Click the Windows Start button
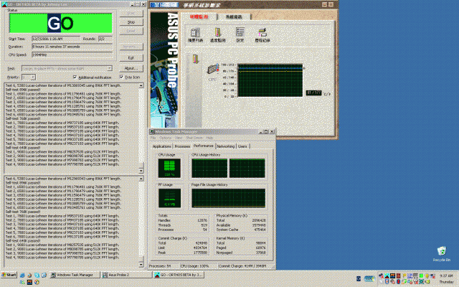The width and height of the screenshot is (459, 287). click(x=10, y=275)
